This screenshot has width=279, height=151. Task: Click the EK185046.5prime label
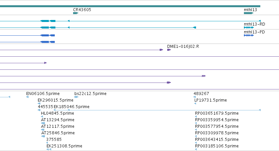[x=71, y=107]
